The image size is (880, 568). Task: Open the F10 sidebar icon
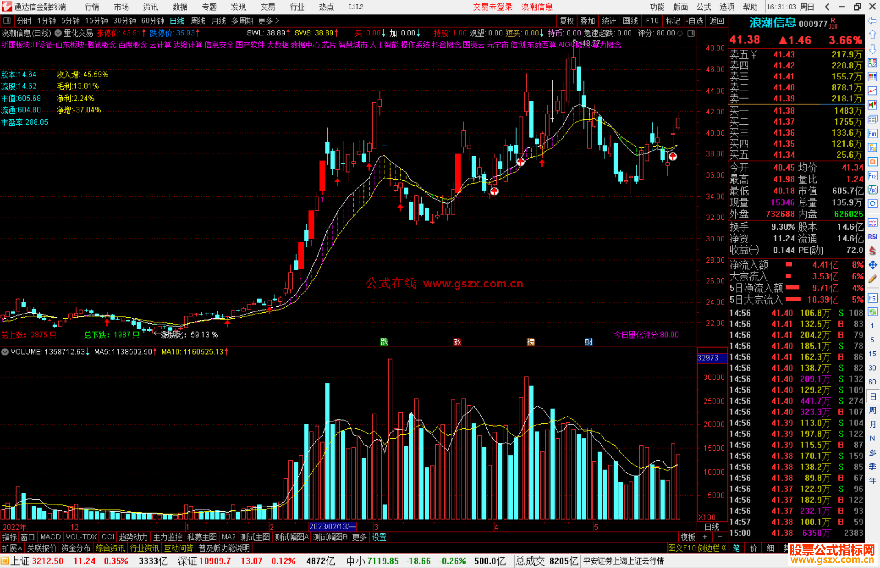tap(872, 134)
